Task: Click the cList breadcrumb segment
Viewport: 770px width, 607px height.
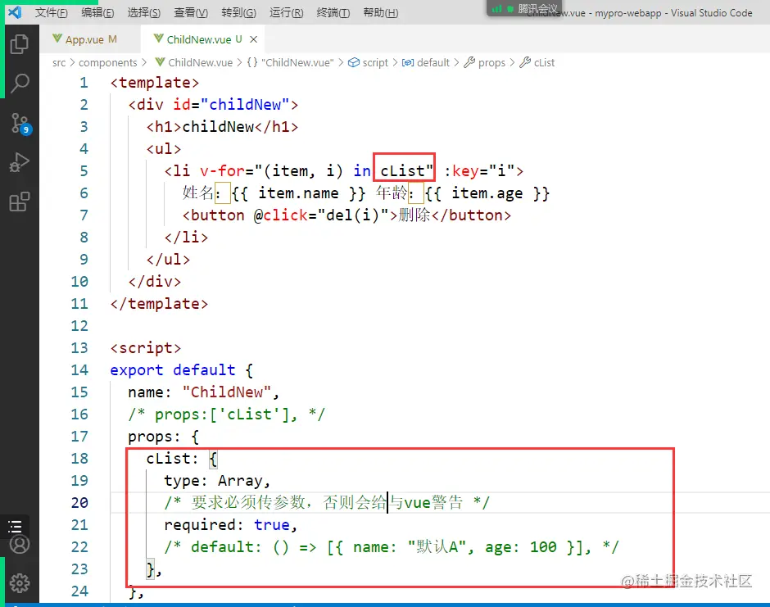Action: pyautogui.click(x=537, y=63)
